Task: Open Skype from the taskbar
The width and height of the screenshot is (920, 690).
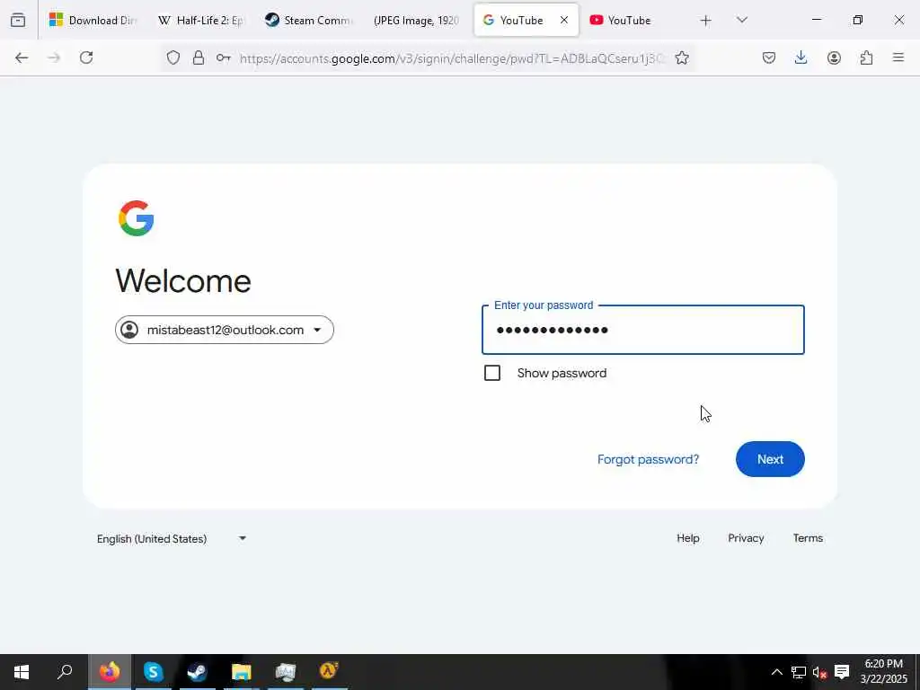Action: 153,672
